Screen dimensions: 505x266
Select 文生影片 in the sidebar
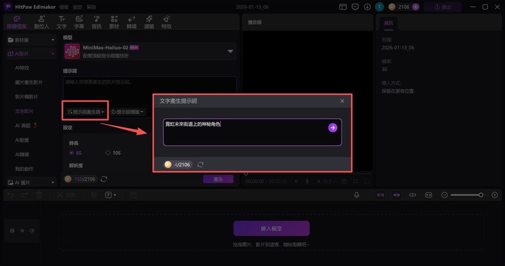click(x=24, y=111)
